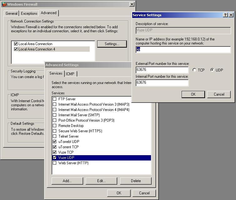Viewport: 236px width, 200px height.
Task: Select the 'Remote Desktop' service row text
Action: (71, 126)
